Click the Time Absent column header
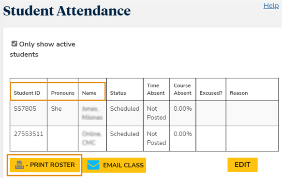282x178 pixels. pyautogui.click(x=156, y=89)
